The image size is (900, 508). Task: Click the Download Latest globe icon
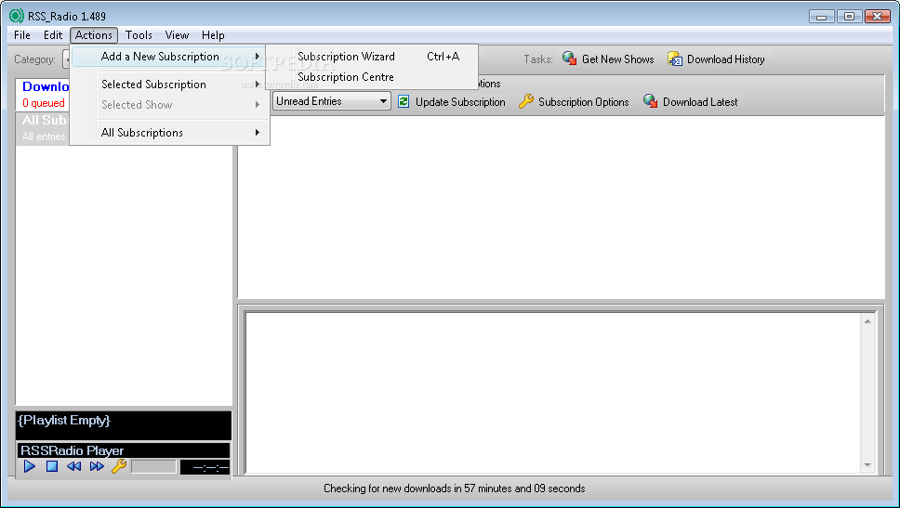(x=651, y=102)
